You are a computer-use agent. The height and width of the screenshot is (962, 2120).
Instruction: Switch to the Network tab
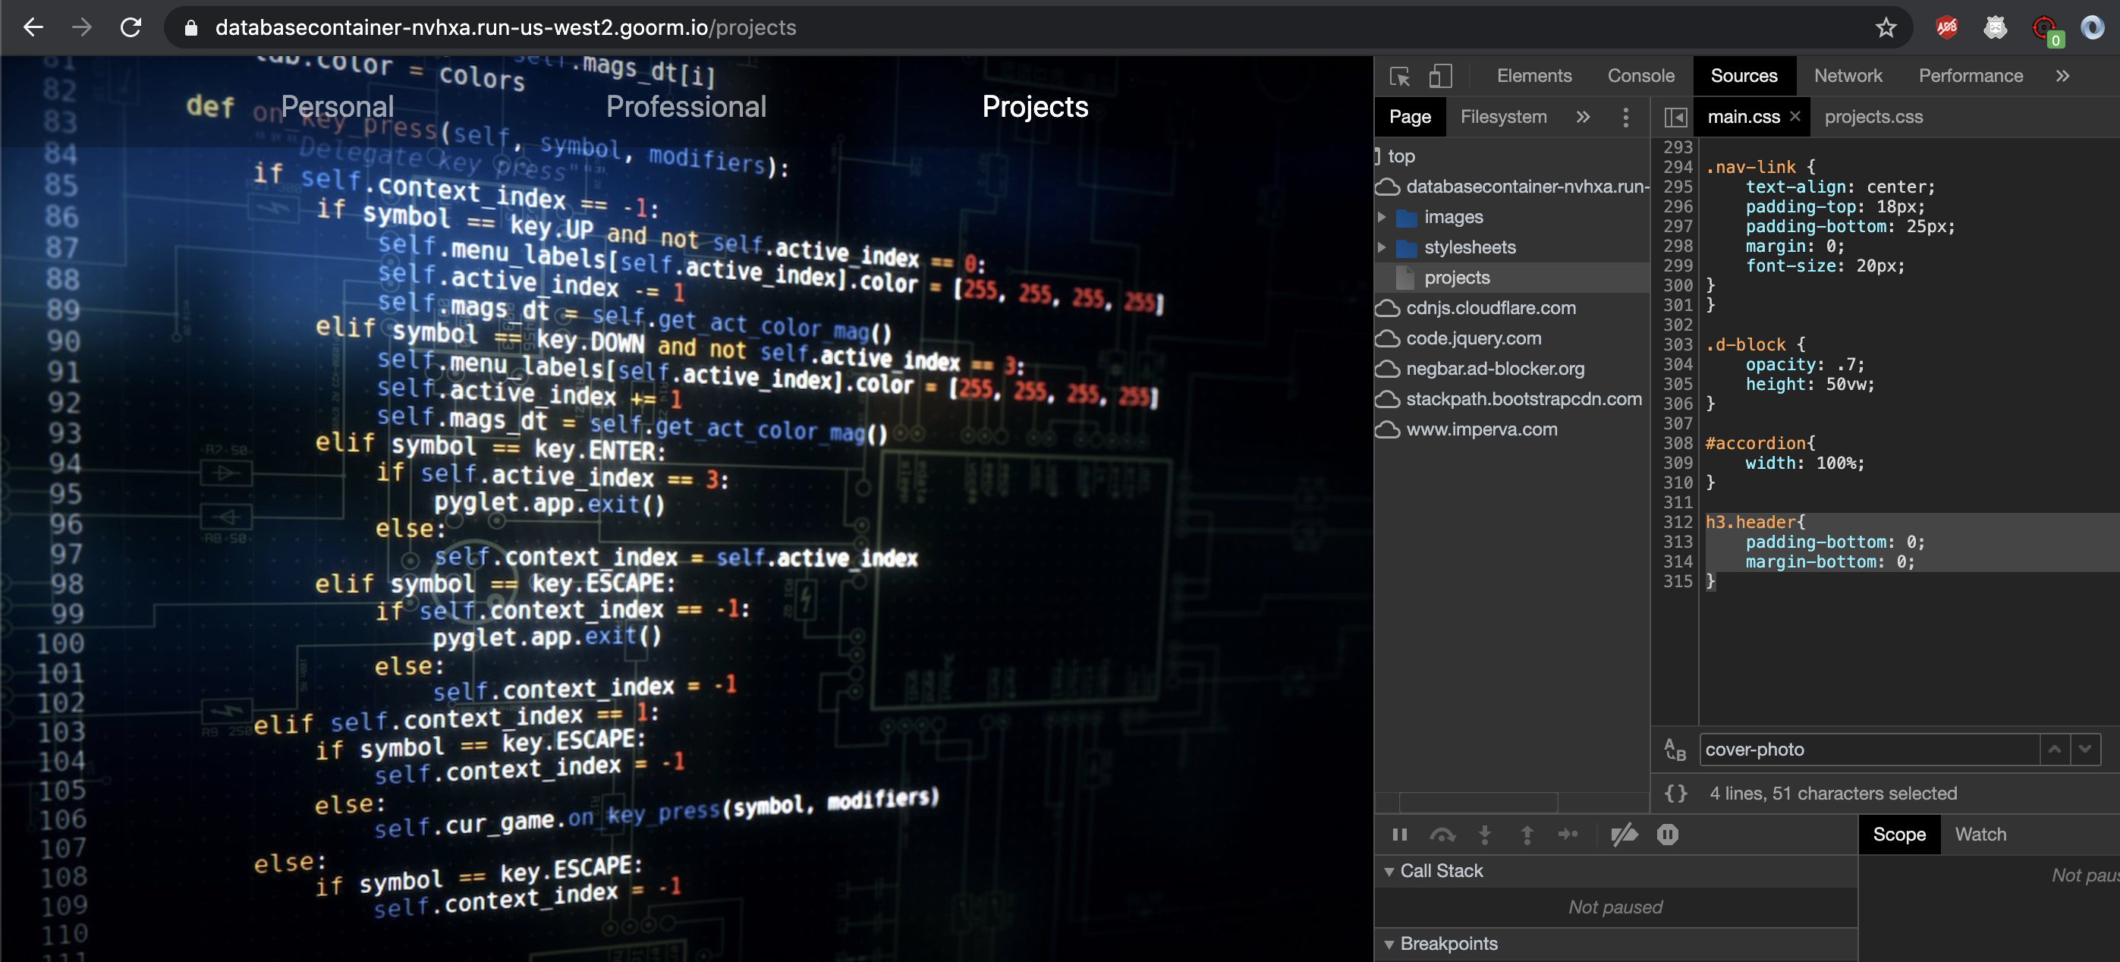click(x=1848, y=76)
